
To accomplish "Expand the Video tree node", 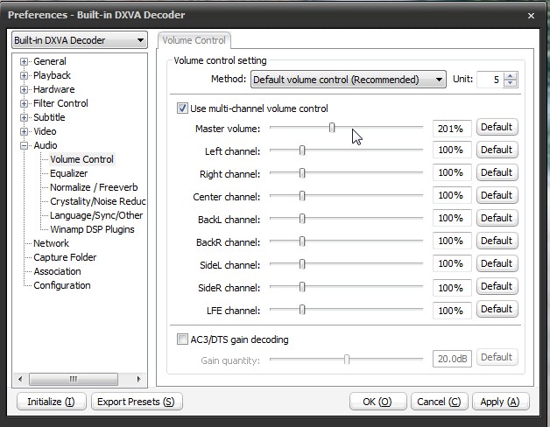I will click(x=24, y=132).
